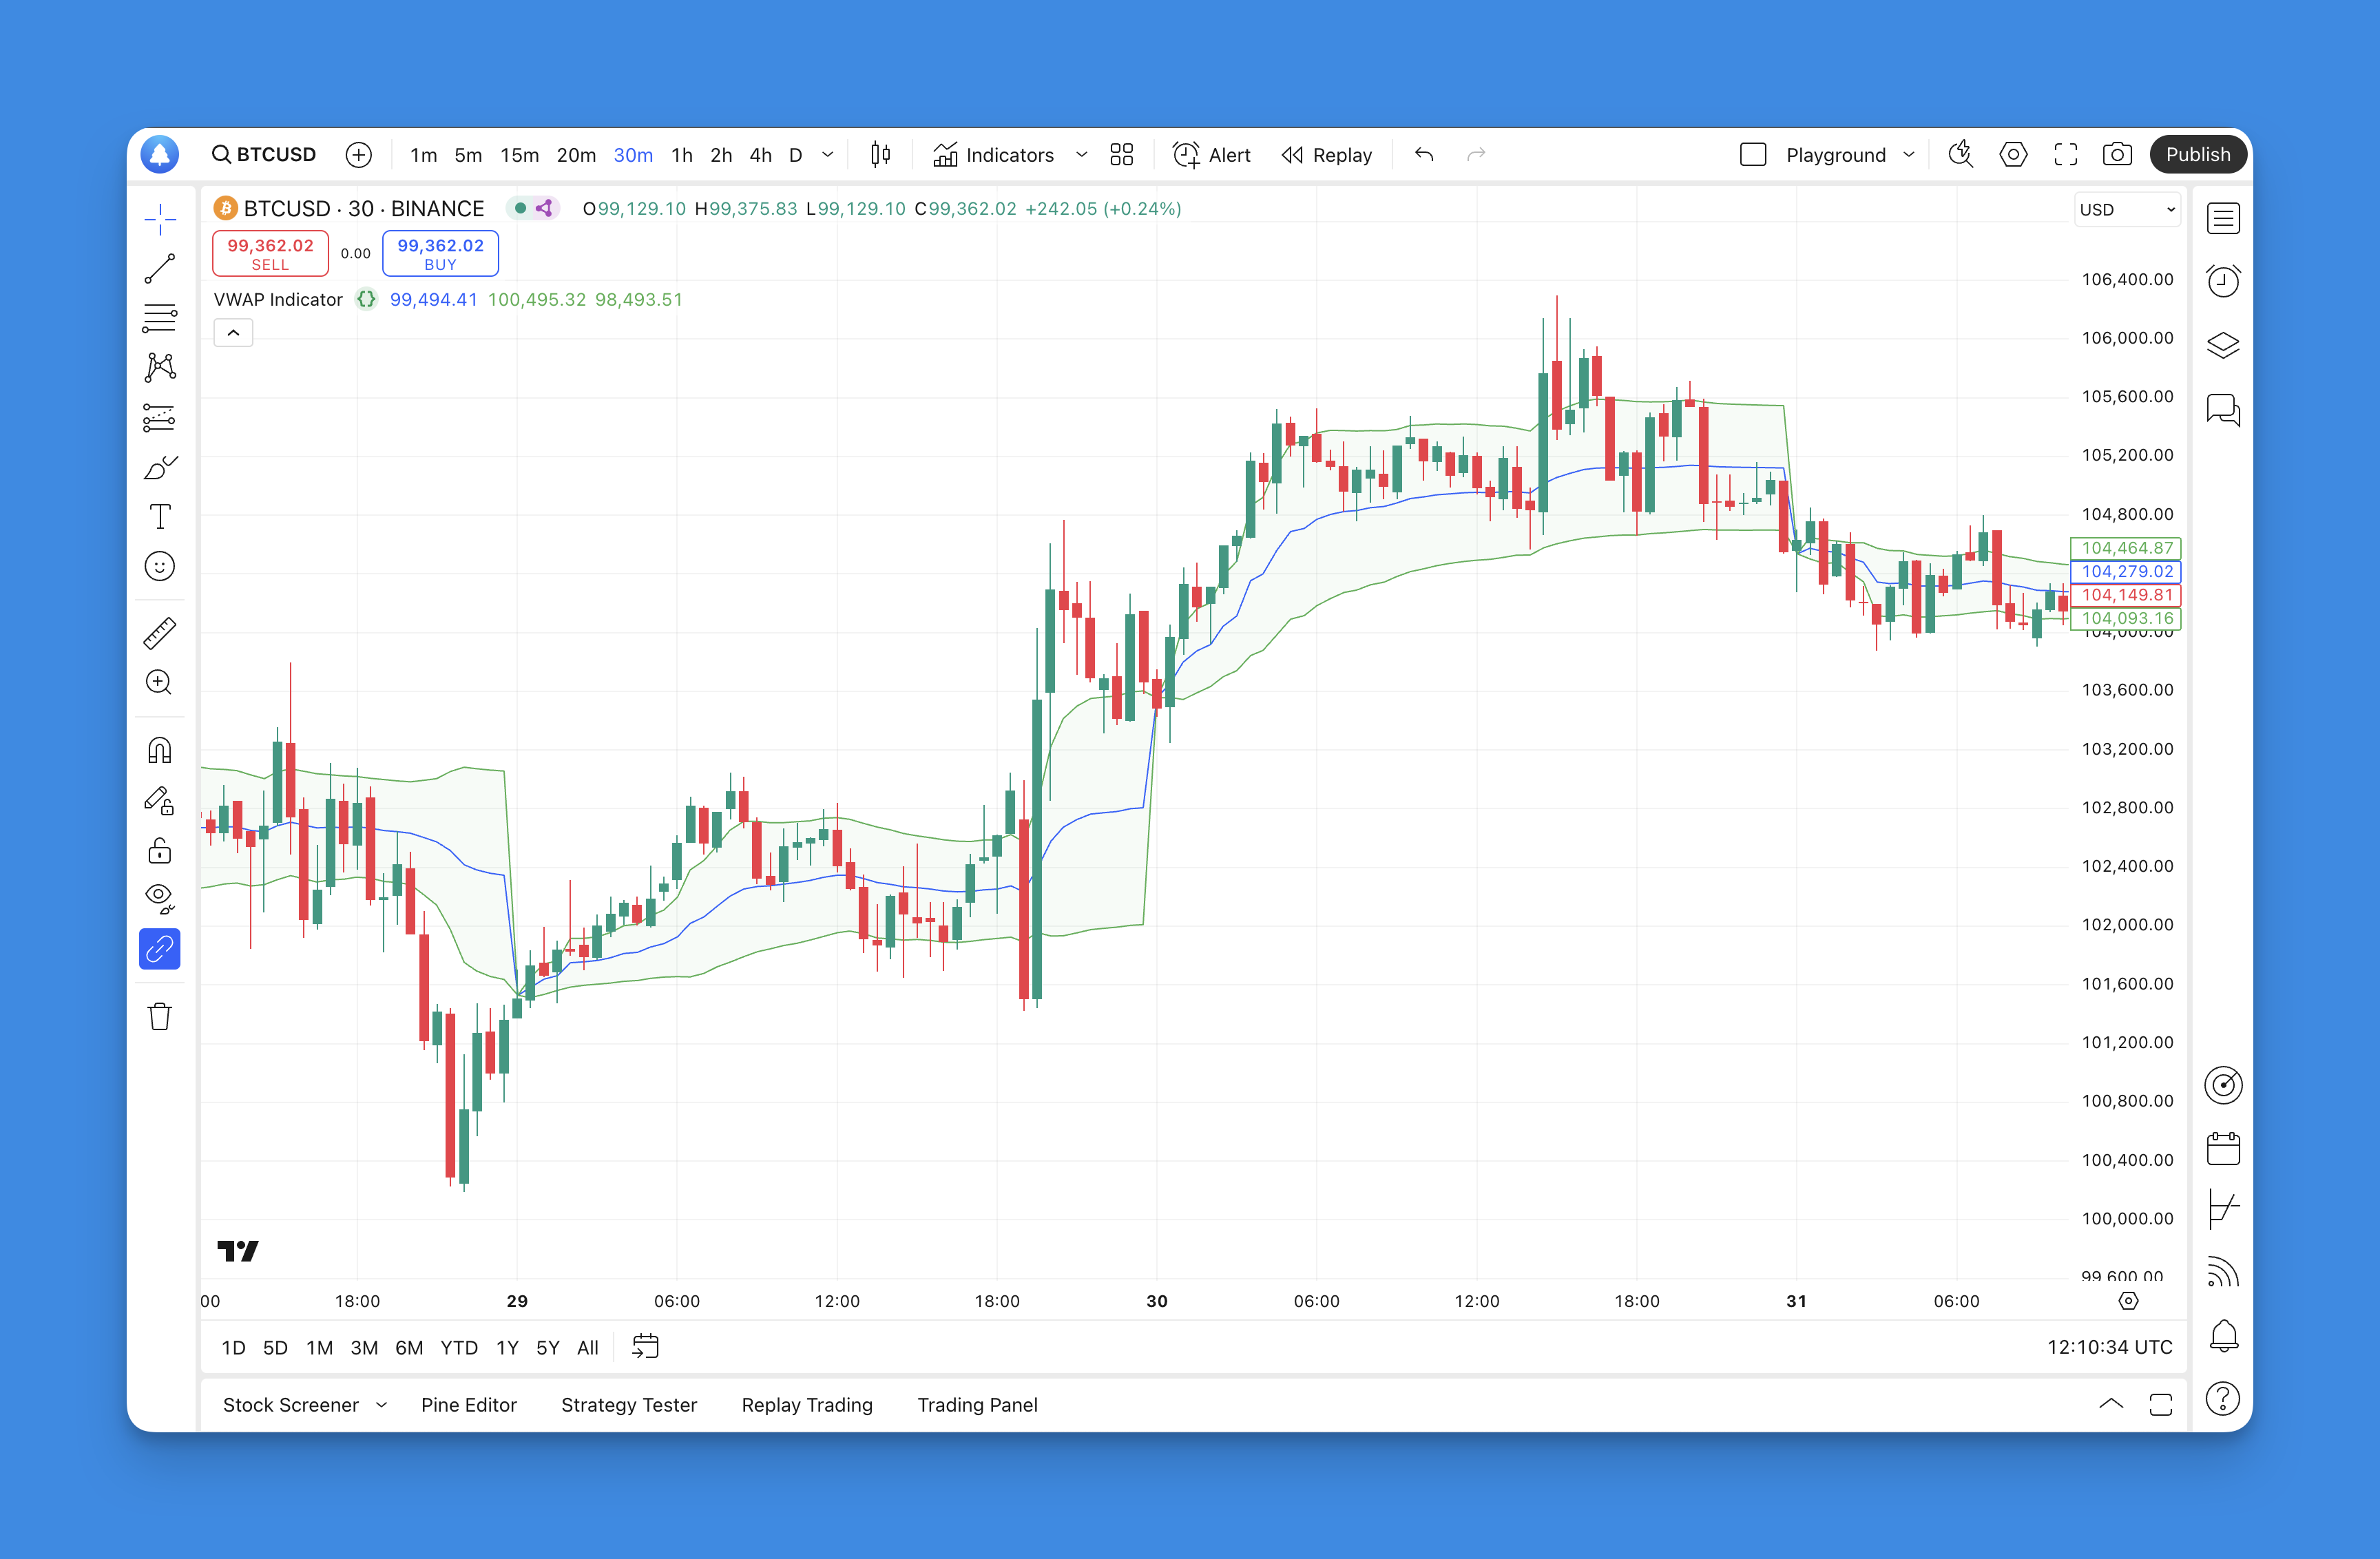Open the candlestick chart type selector
Image resolution: width=2380 pixels, height=1559 pixels.
[880, 155]
